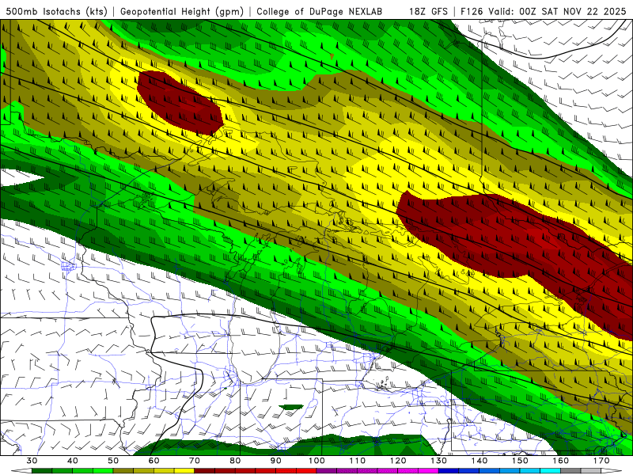Viewport: 633px width, 475px height.
Task: Select the cyan swatch just below 160
Action: (x=550, y=471)
